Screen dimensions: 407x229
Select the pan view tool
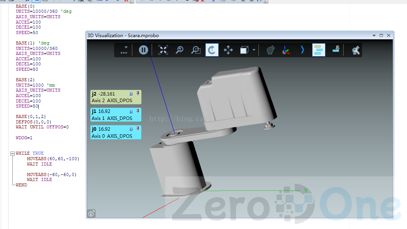point(228,50)
